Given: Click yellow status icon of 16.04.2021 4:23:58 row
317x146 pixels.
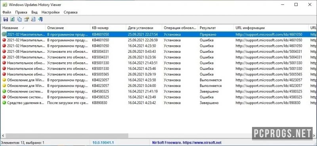Looking at the screenshot, I should 4,80.
